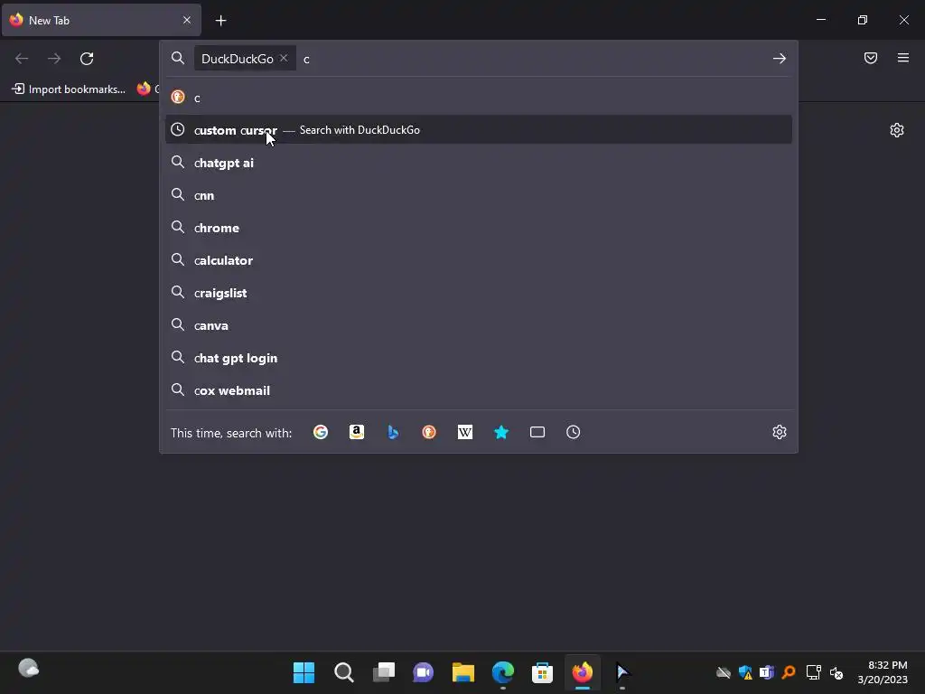The image size is (925, 694).
Task: Open the weather widget on taskbar
Action: [x=28, y=669]
